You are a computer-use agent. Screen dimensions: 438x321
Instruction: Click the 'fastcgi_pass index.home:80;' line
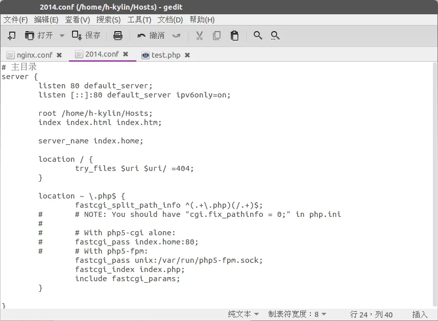(136, 242)
